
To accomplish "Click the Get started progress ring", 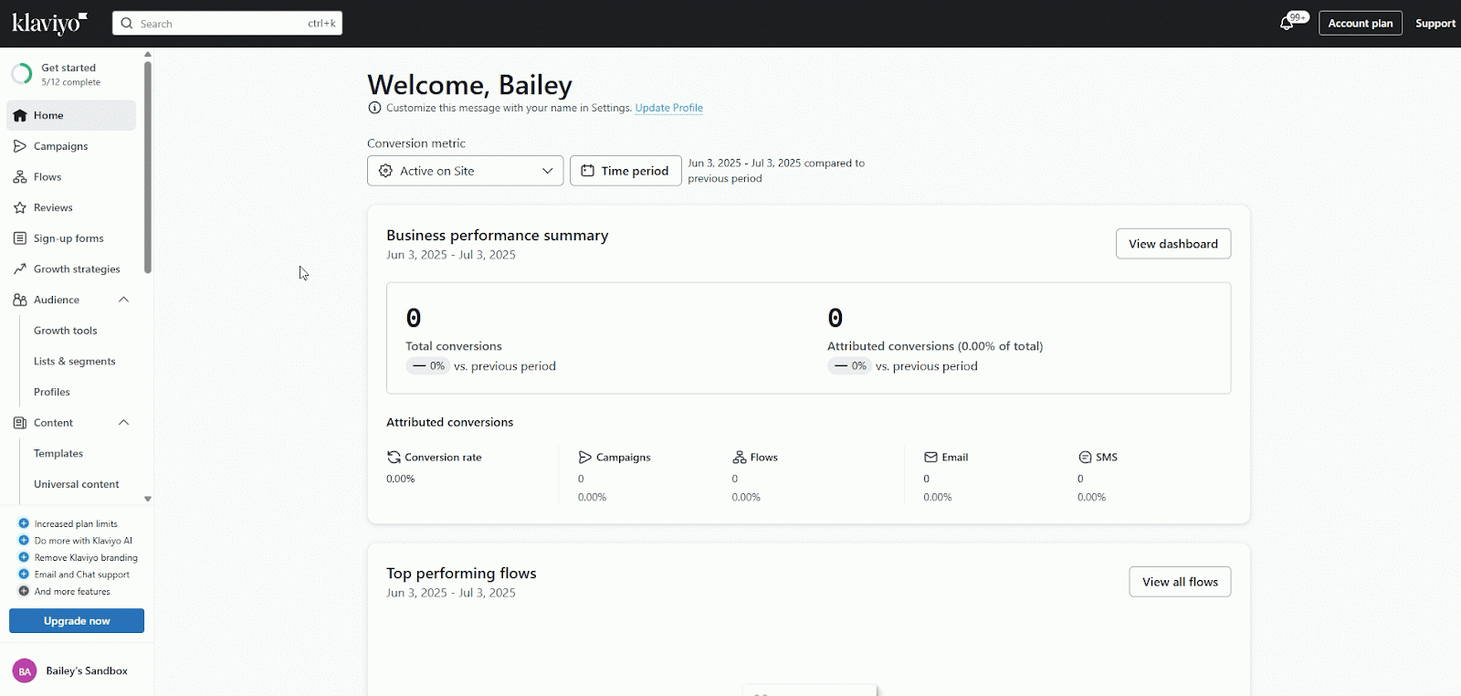I will tap(22, 74).
